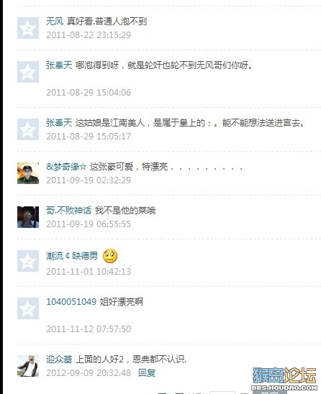Open the username link 无风
The height and width of the screenshot is (394, 321).
point(55,22)
